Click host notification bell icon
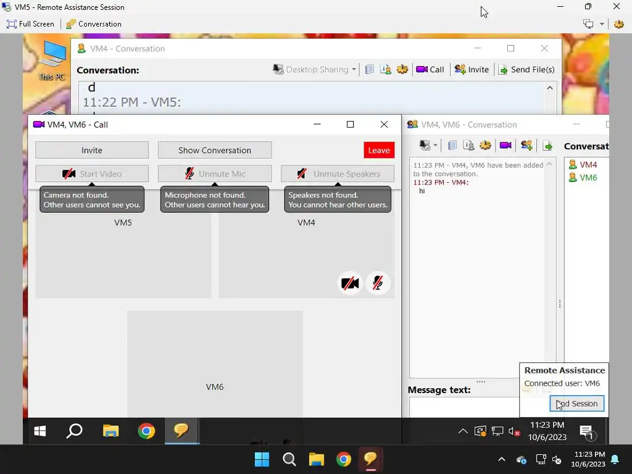 (615, 459)
